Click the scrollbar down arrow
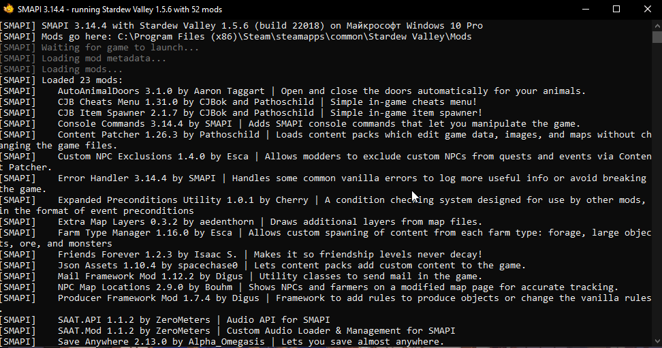The height and width of the screenshot is (348, 662). click(x=657, y=341)
